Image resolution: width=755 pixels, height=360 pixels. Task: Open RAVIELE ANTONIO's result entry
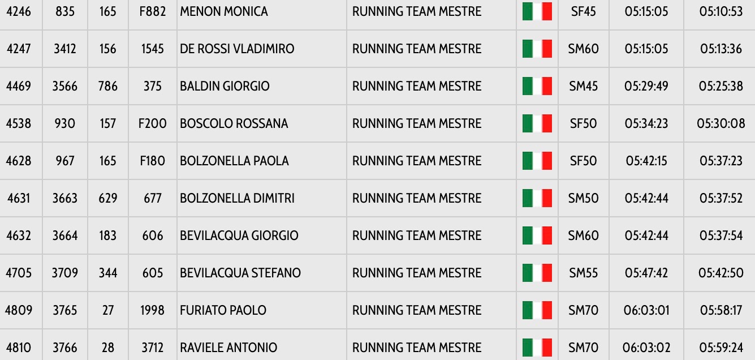(x=228, y=348)
